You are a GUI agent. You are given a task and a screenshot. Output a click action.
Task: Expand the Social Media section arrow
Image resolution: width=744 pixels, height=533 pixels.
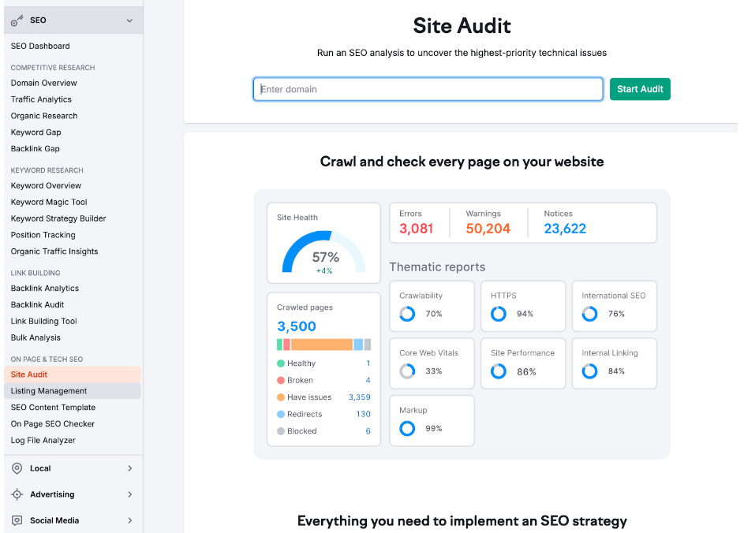pos(129,520)
